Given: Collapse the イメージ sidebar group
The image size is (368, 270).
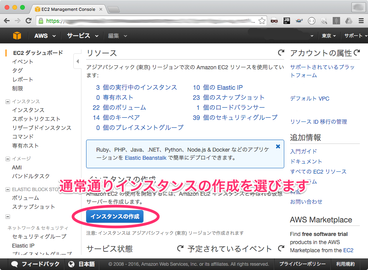Looking at the screenshot, I should click(x=8, y=159).
